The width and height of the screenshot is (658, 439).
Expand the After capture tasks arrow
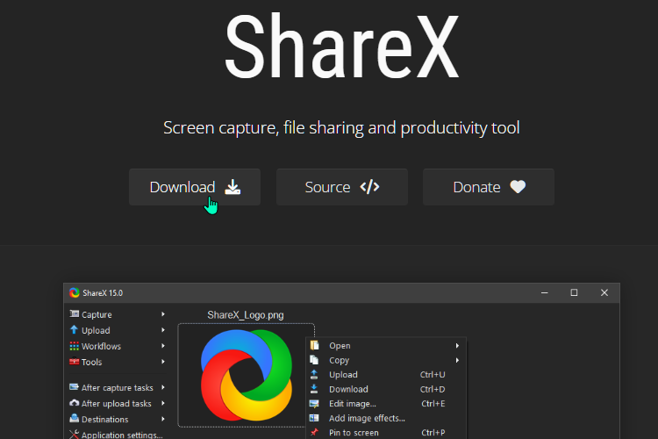[163, 387]
